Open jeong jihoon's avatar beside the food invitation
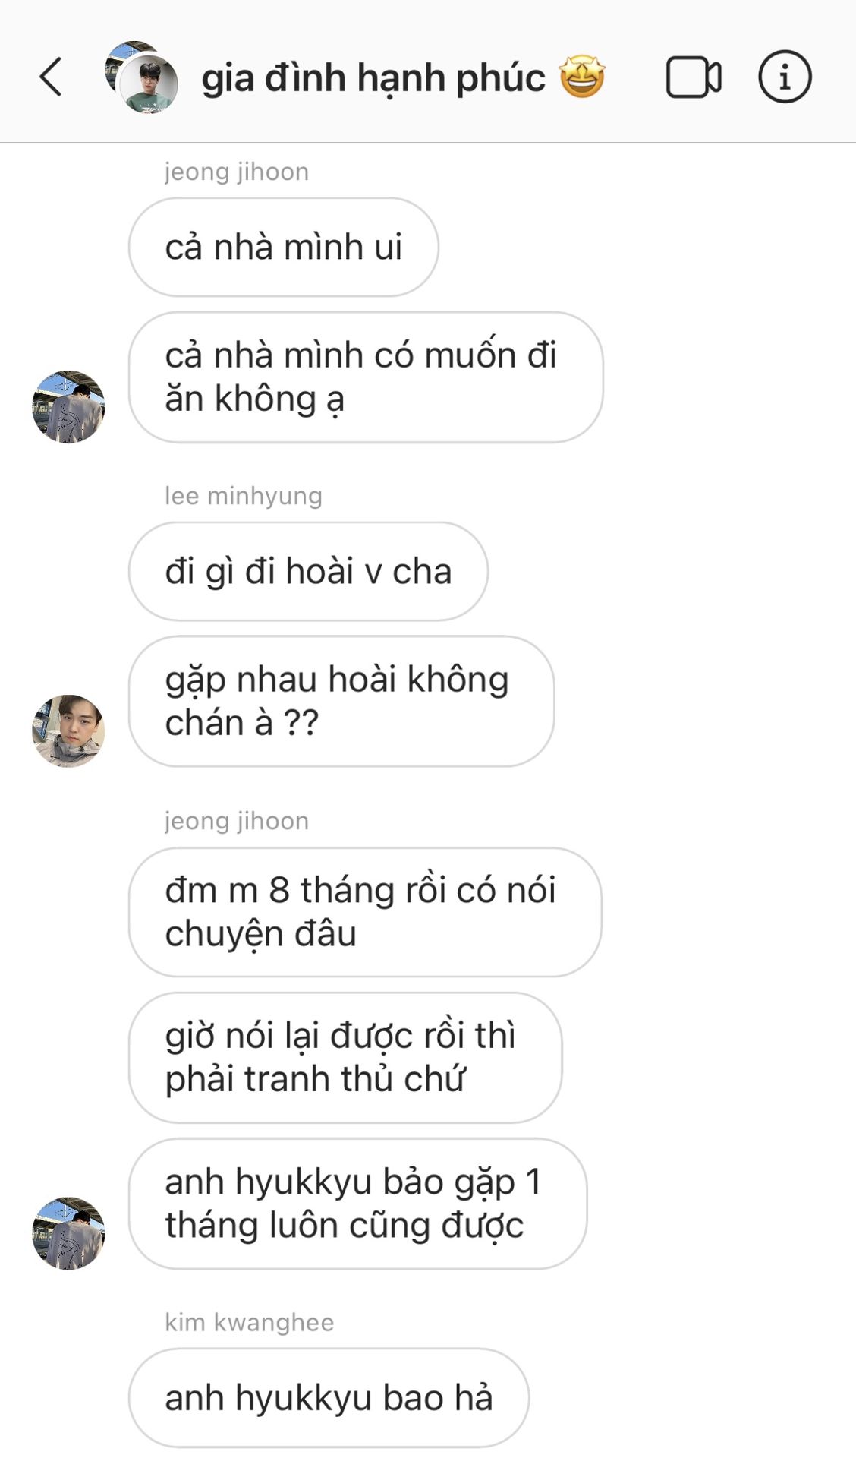This screenshot has width=856, height=1458. pyautogui.click(x=68, y=407)
